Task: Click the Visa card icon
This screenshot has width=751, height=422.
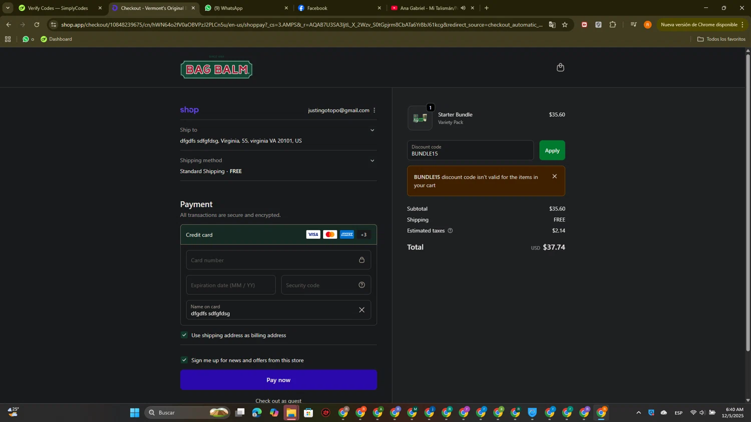Action: [x=313, y=234]
